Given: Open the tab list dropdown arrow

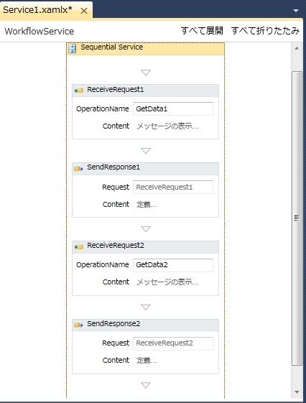Looking at the screenshot, I should click(x=296, y=11).
